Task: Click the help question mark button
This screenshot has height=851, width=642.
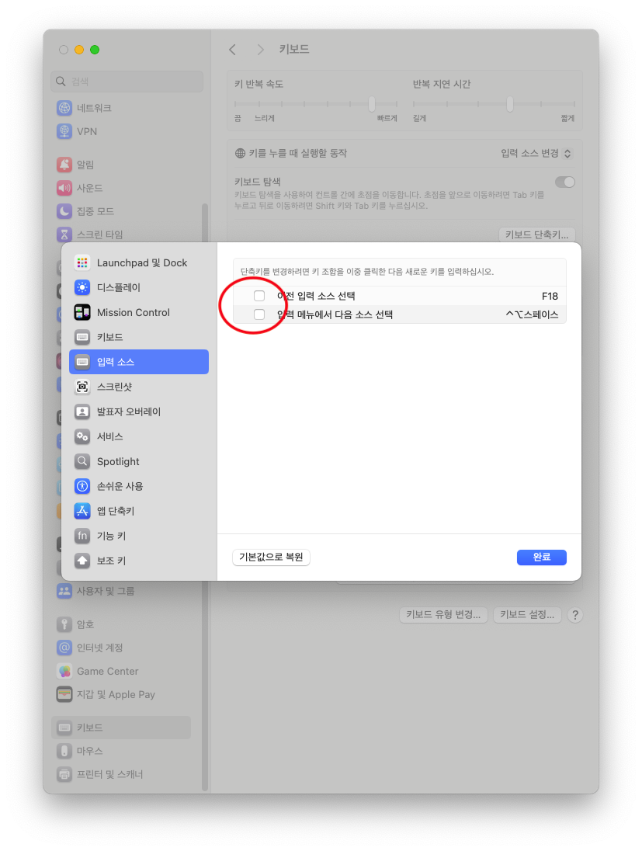Action: [575, 615]
